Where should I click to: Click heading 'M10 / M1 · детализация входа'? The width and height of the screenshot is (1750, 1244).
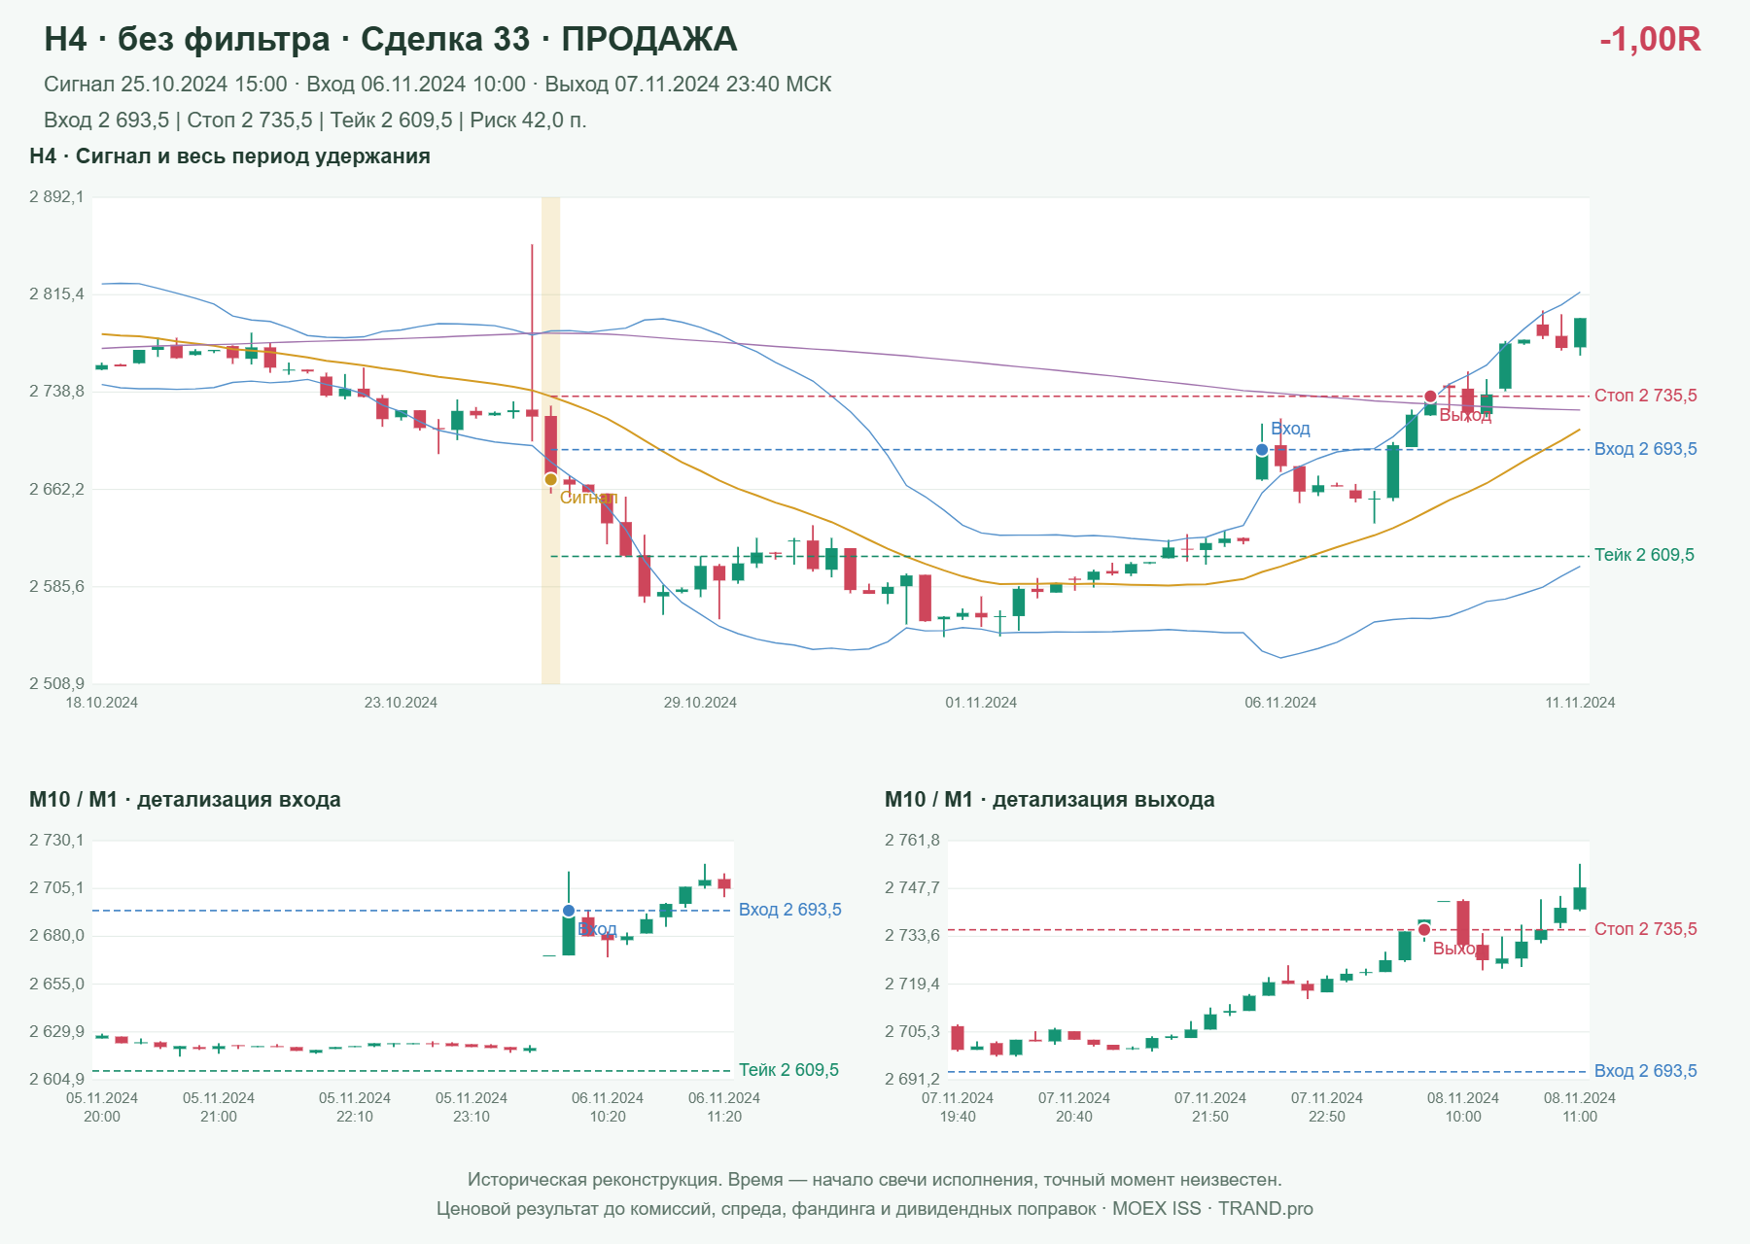coord(185,800)
